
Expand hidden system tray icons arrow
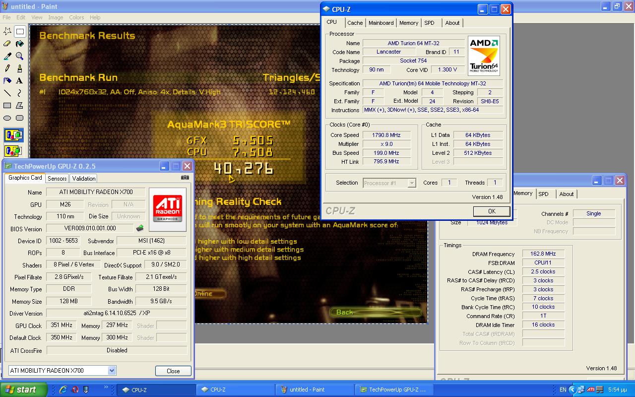573,390
